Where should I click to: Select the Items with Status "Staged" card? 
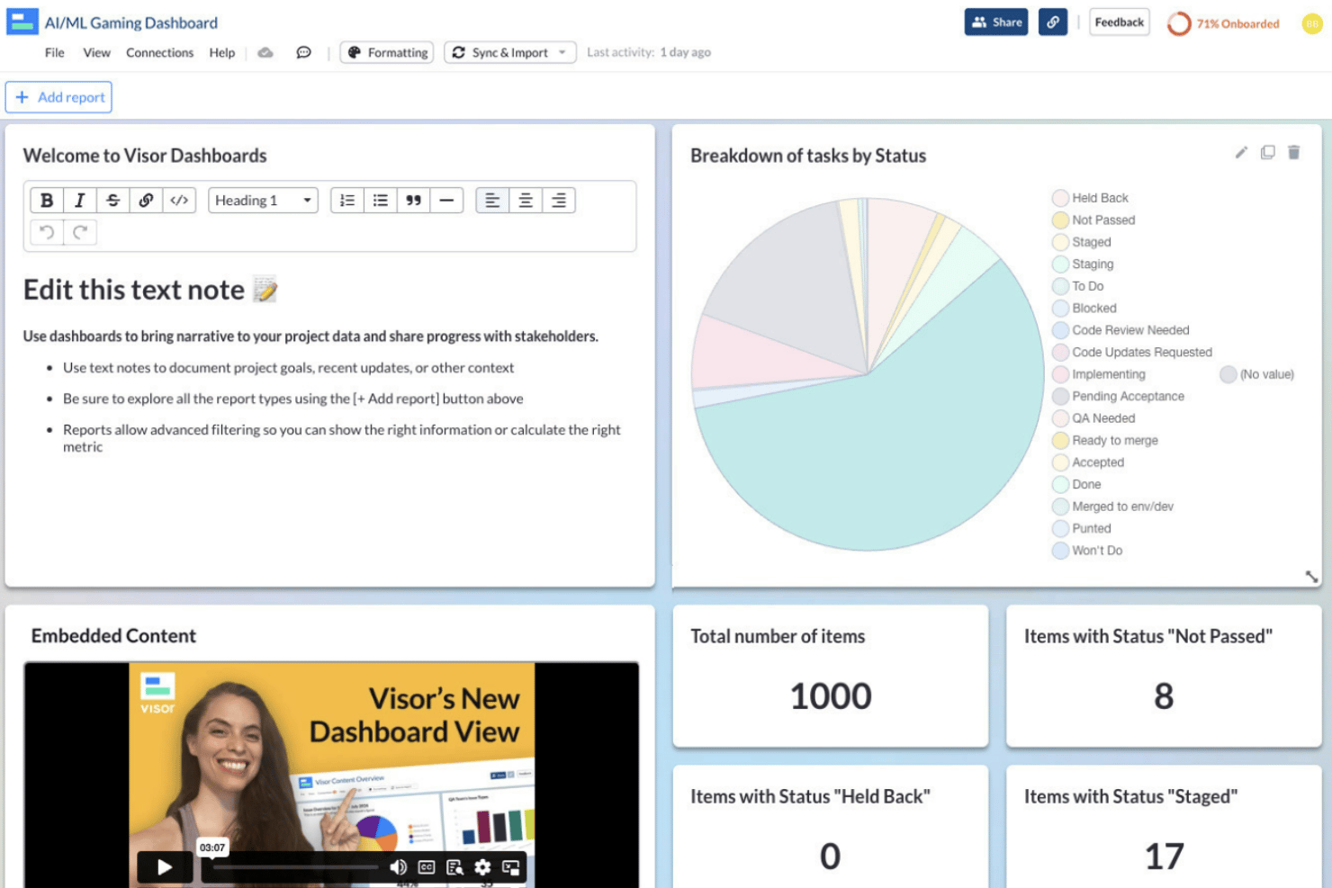coord(1164,826)
